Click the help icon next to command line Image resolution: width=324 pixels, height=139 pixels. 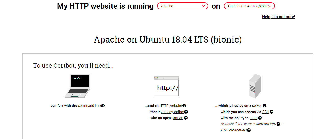click(x=103, y=106)
